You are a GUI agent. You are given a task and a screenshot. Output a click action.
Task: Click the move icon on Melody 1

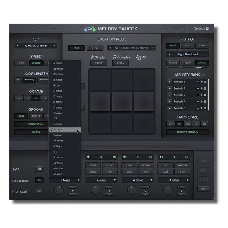pyautogui.click(x=198, y=82)
